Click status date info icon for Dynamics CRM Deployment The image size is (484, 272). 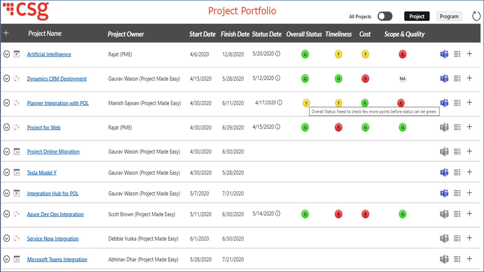[x=278, y=78]
